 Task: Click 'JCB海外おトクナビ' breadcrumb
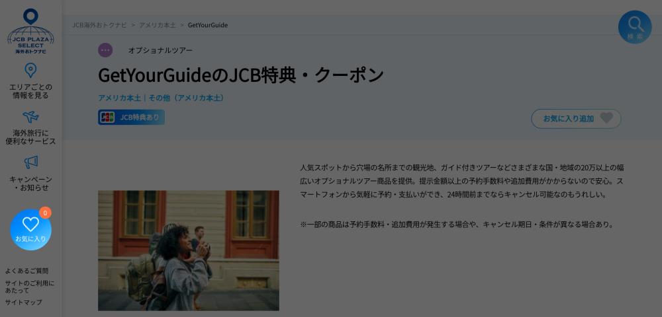click(x=99, y=25)
